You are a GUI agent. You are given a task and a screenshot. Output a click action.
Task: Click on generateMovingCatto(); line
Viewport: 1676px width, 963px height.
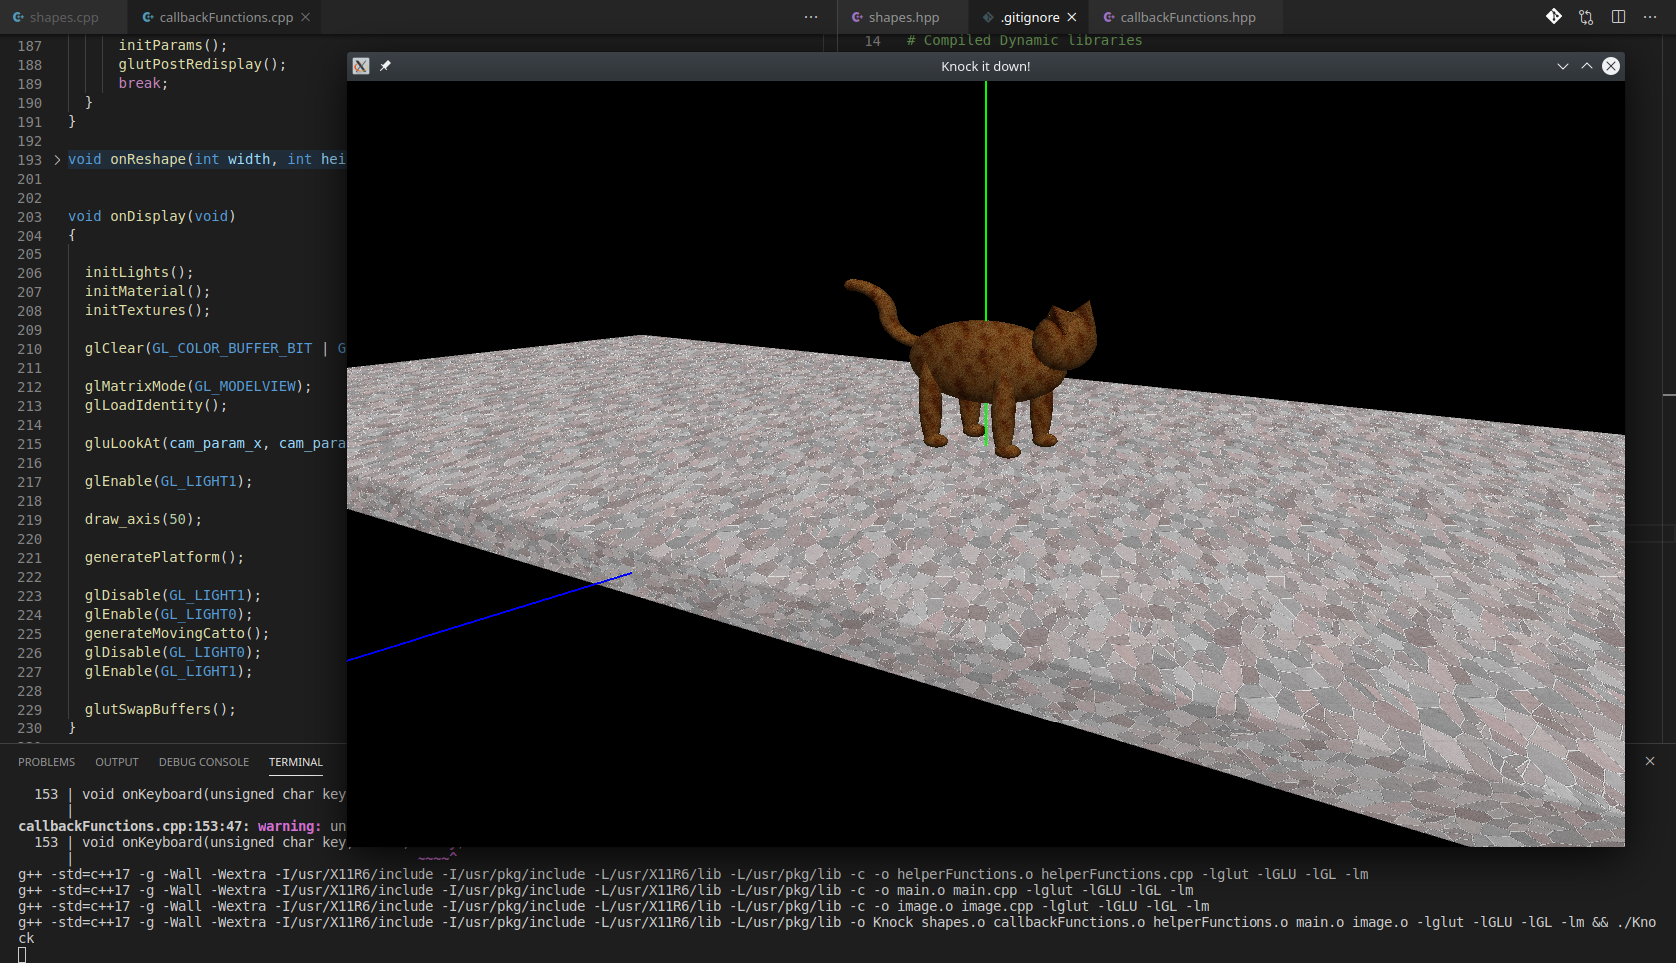(177, 633)
